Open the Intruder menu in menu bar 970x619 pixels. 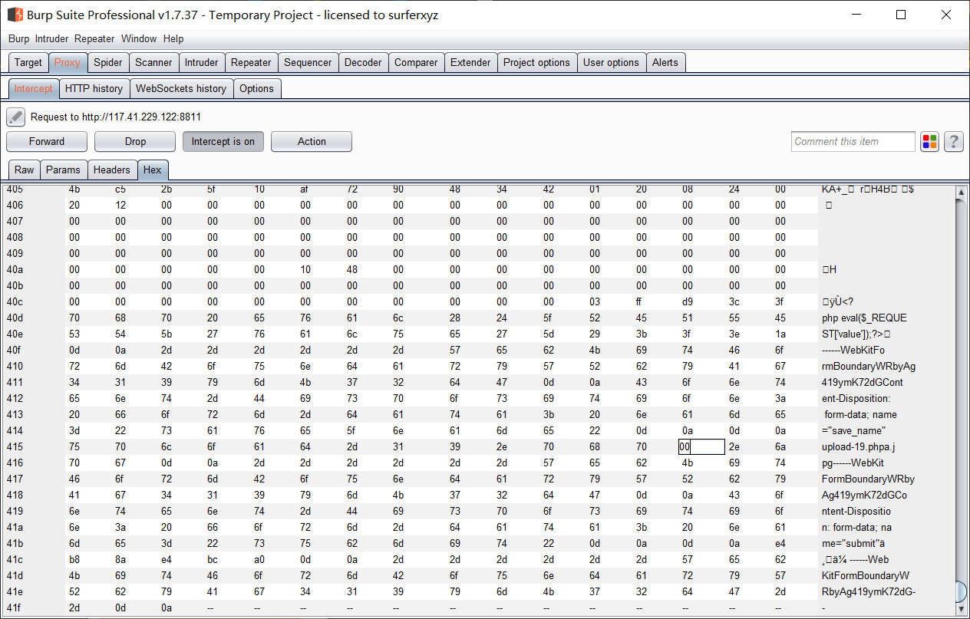[51, 38]
